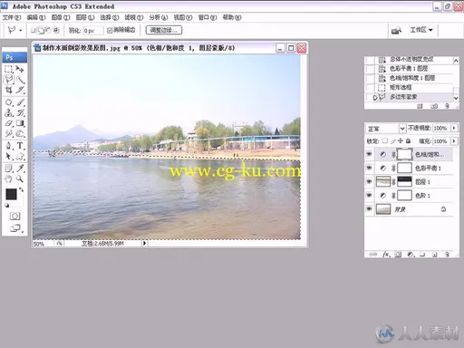The image size is (464, 348).
Task: Create new snapshot in History panel
Action: [434, 106]
